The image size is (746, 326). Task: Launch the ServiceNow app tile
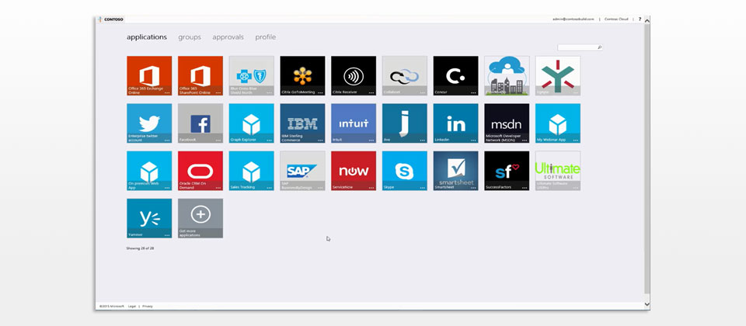click(354, 171)
